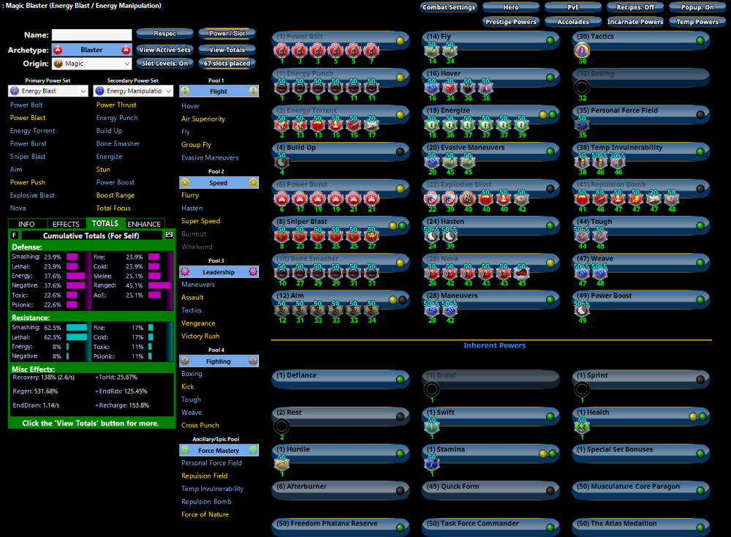Click the Tactics enhancement slot icon
This screenshot has height=537, width=731.
(x=582, y=50)
